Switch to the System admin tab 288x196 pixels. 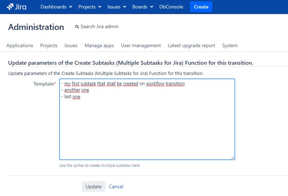pyautogui.click(x=230, y=45)
